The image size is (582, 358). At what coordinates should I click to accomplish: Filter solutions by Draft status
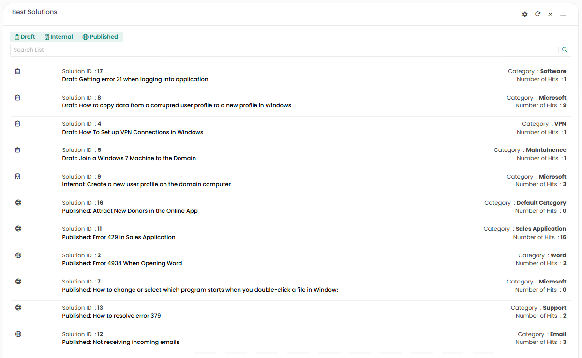point(25,37)
